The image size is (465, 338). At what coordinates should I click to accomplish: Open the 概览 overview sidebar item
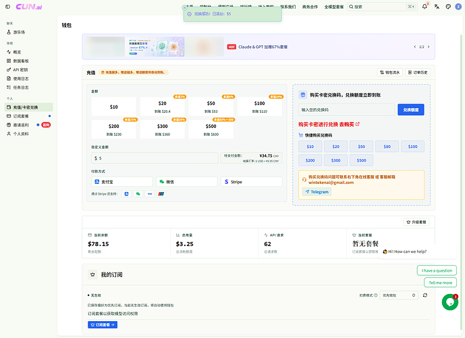29,52
